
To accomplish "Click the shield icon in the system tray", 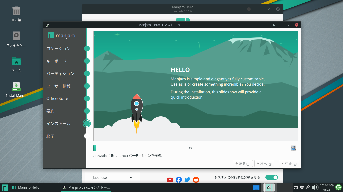I will 302,187.
